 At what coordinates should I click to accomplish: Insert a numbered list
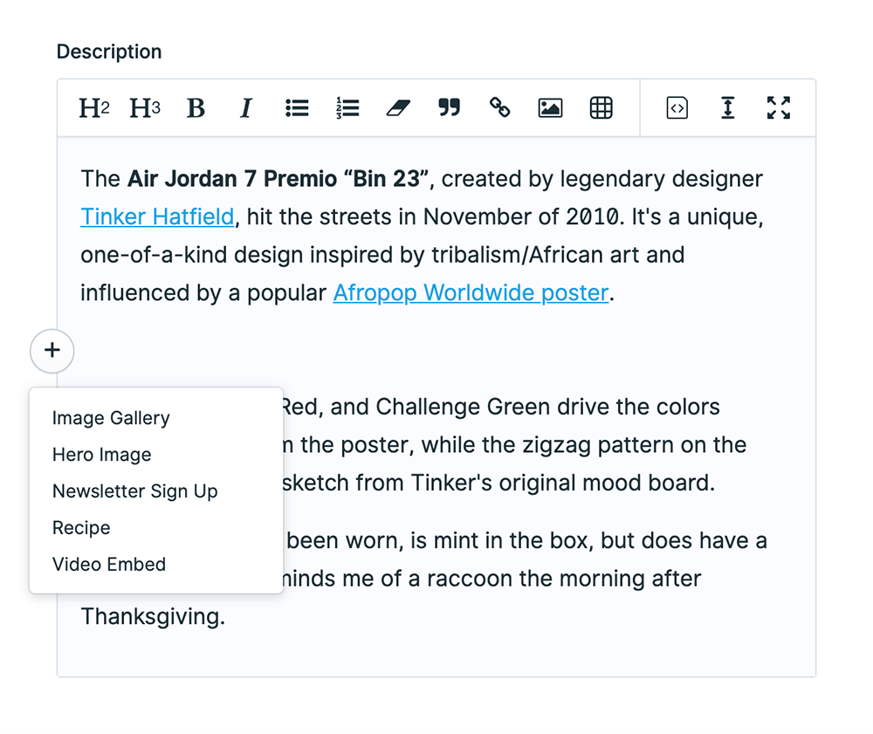(x=347, y=108)
